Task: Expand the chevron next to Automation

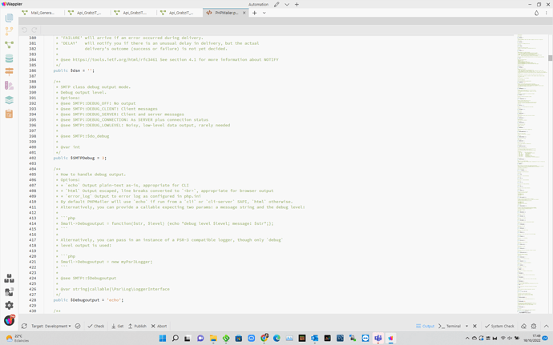Action: tap(287, 4)
